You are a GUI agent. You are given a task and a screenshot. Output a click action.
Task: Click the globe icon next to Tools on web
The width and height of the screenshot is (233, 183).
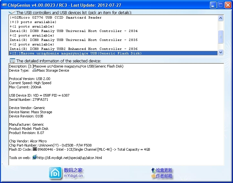35,157
